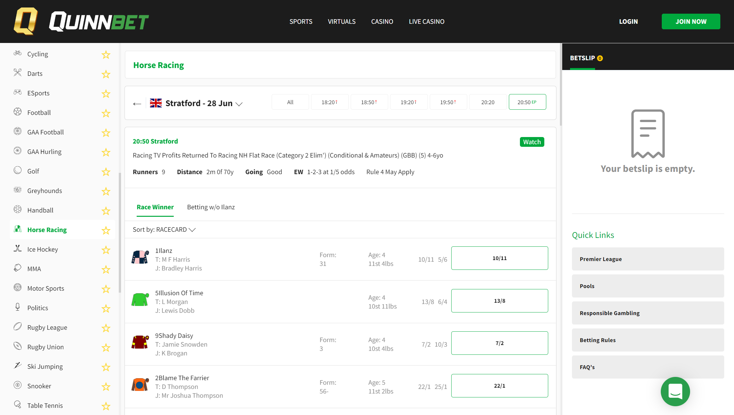Click the Greyhounds sidebar icon
Image resolution: width=734 pixels, height=415 pixels.
click(x=18, y=190)
